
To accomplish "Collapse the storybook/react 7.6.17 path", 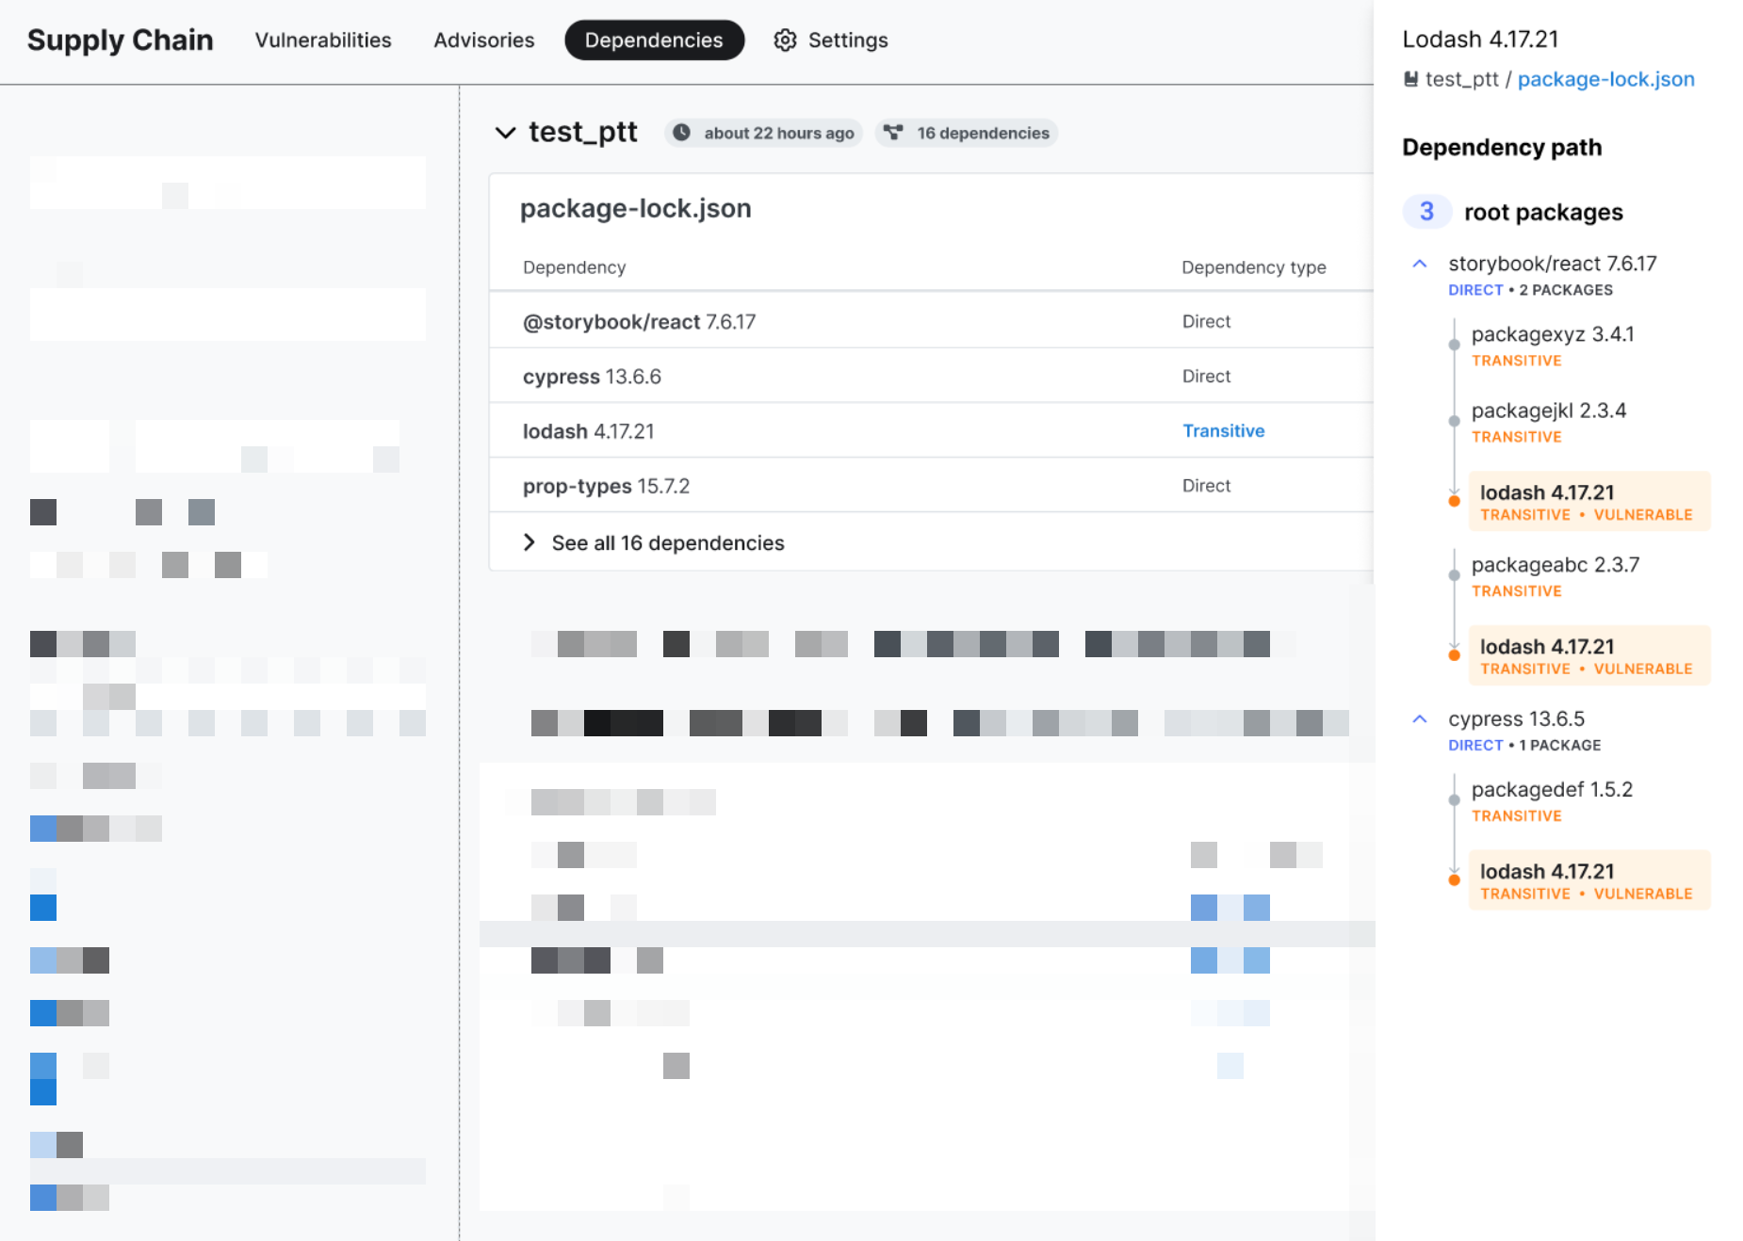I will click(1420, 264).
